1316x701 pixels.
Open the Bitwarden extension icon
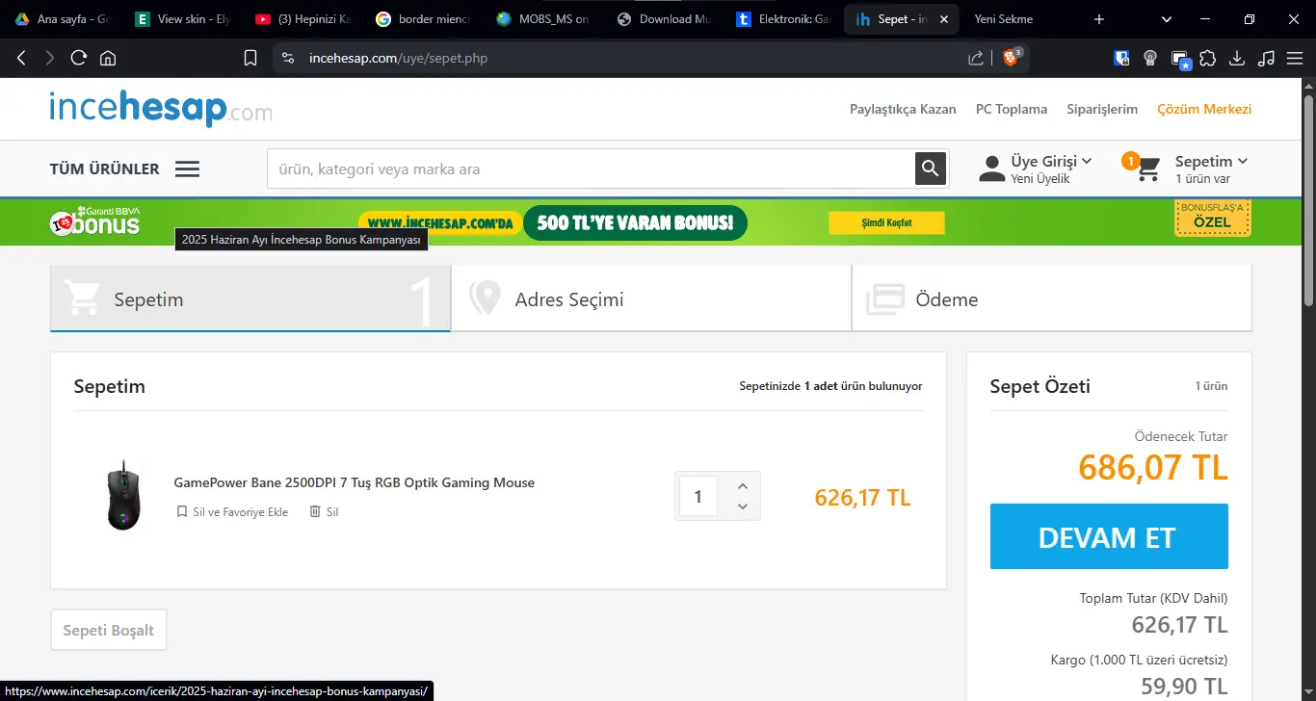tap(1121, 58)
